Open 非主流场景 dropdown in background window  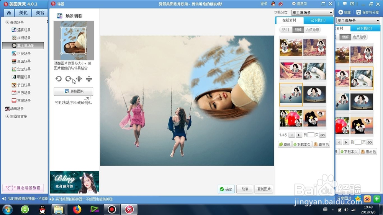tap(358, 21)
